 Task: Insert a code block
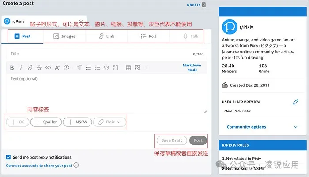(x=116, y=68)
